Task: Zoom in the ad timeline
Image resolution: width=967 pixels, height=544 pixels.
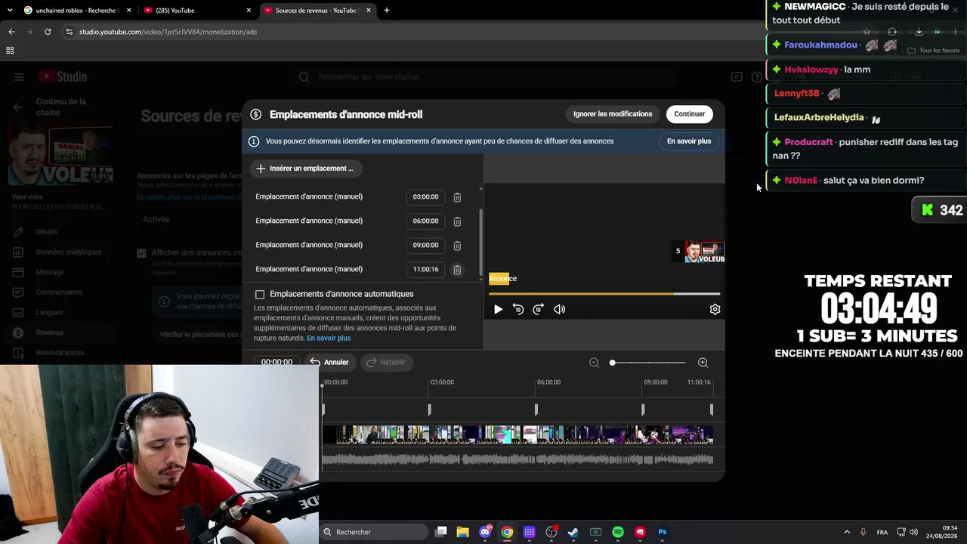Action: 703,363
